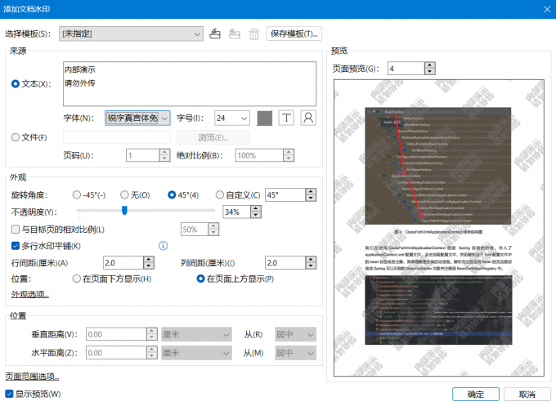Click the export template icon
556x406 pixels.
235,33
